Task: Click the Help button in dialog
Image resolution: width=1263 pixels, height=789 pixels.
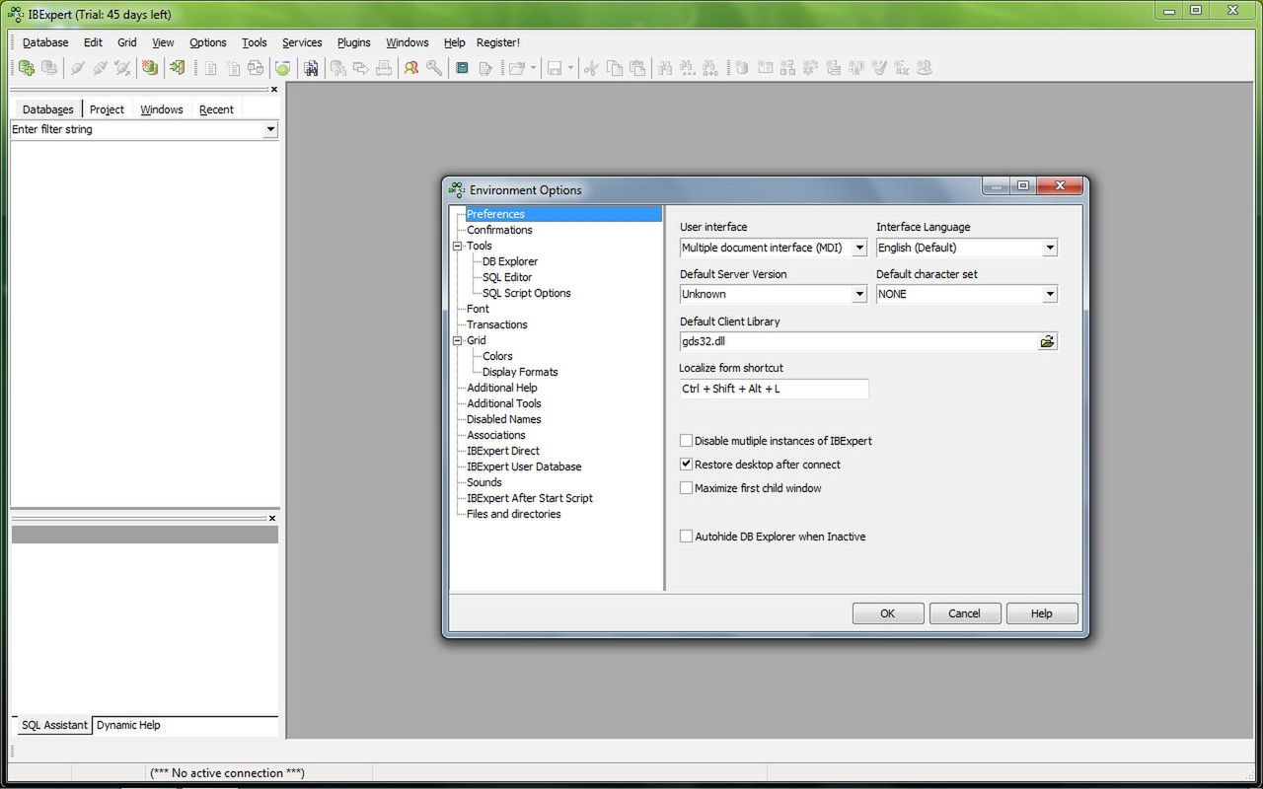Action: click(1042, 613)
